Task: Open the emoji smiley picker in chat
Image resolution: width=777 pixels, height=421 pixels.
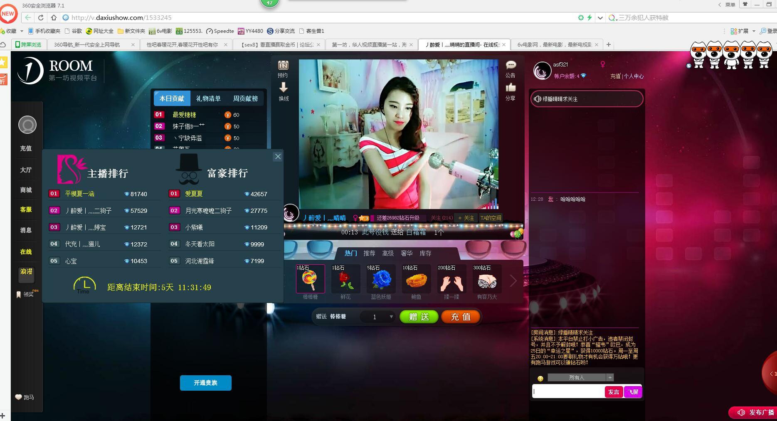Action: click(540, 378)
